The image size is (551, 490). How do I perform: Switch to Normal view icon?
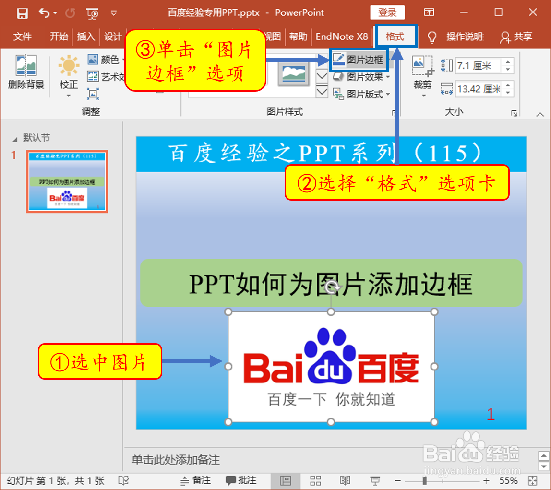click(285, 480)
